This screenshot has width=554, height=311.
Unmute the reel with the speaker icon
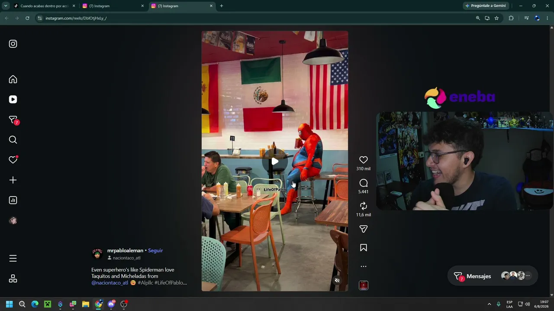337,280
